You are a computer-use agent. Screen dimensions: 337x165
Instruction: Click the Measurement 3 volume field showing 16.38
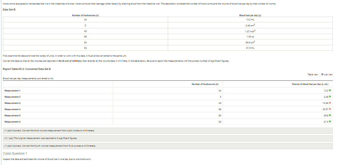pos(278,103)
